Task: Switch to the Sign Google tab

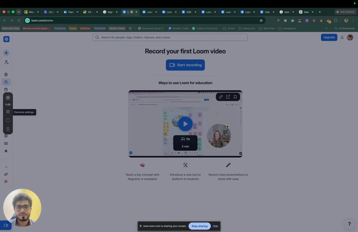Action: [110, 12]
